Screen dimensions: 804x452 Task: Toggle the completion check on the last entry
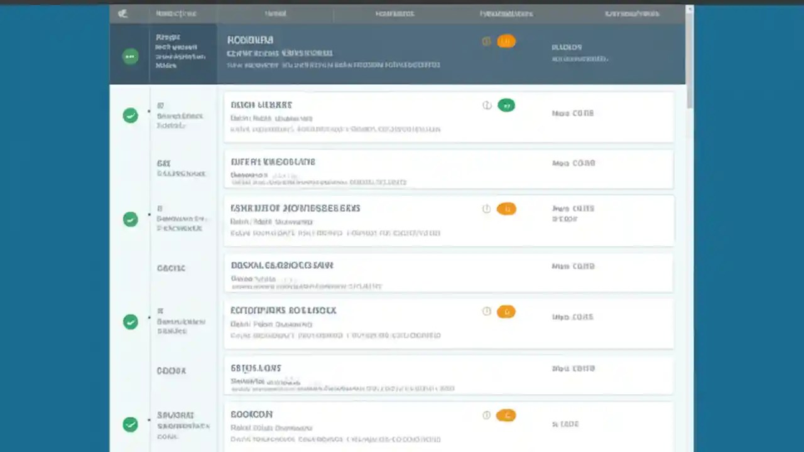130,425
